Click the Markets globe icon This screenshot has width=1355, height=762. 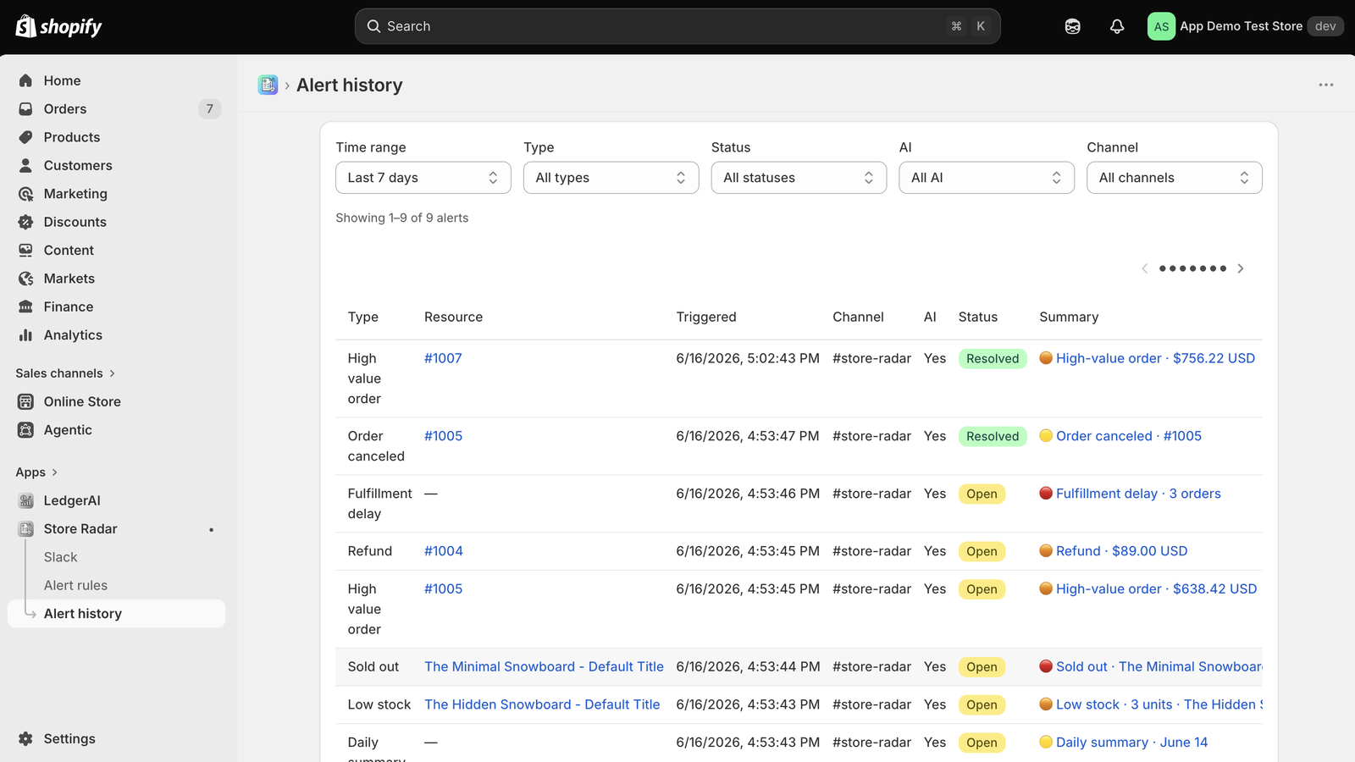pos(26,279)
